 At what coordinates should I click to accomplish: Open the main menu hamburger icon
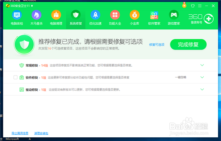coord(200,6)
